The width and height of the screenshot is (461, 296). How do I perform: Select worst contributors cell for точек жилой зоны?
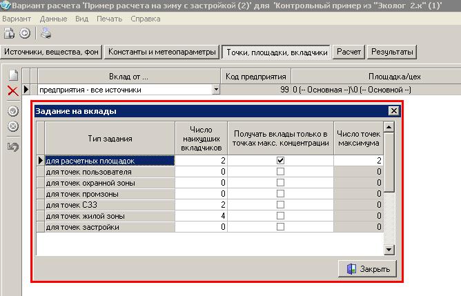(x=202, y=216)
